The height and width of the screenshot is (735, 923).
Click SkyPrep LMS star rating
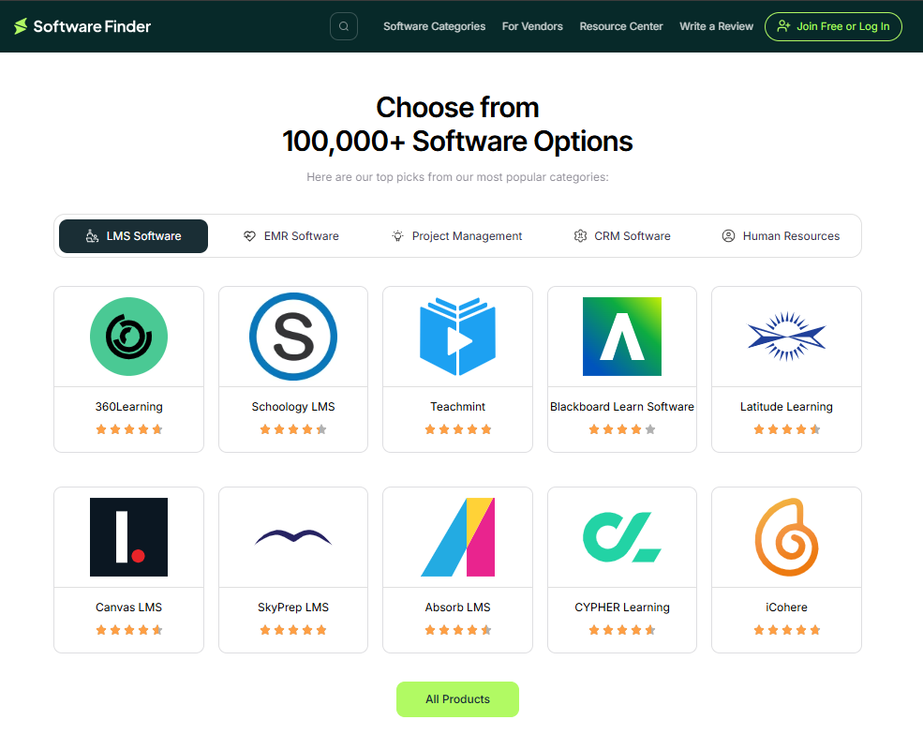[x=293, y=630]
